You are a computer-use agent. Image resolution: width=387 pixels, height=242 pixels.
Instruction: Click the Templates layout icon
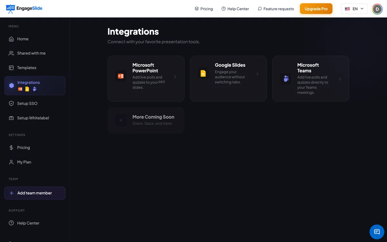click(x=11, y=68)
